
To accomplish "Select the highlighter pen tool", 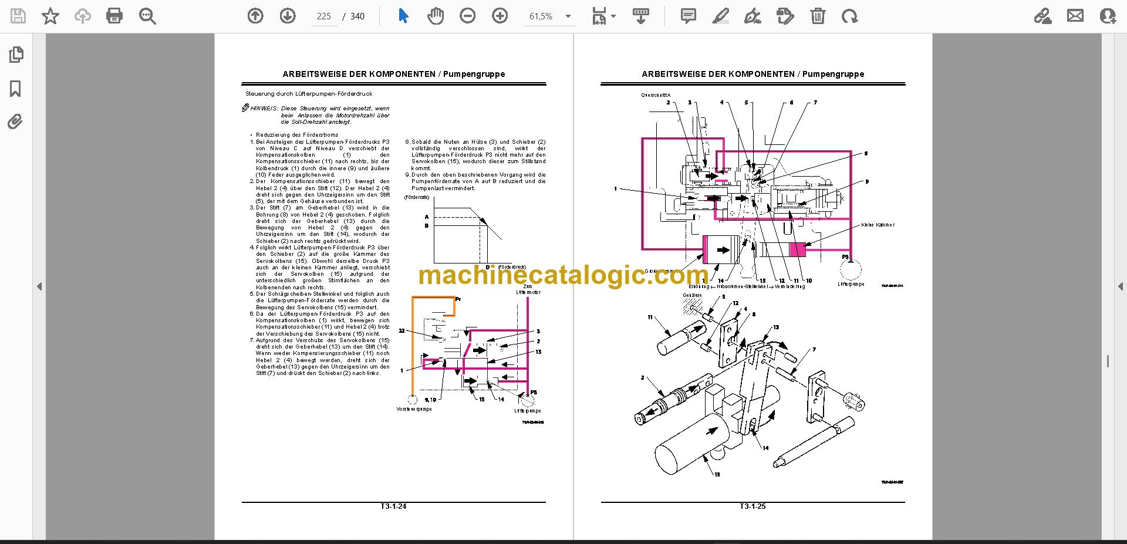I will [x=720, y=16].
